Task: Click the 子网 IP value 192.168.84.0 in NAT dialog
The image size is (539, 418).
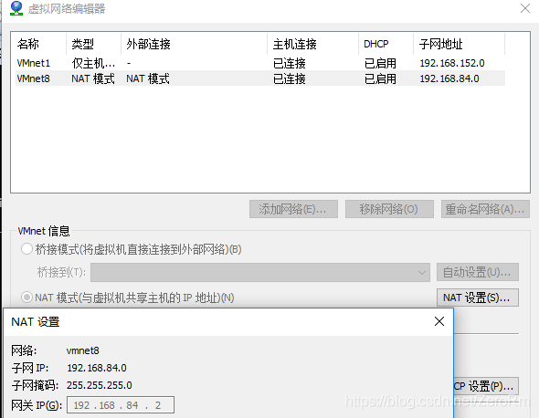Action: pos(97,368)
